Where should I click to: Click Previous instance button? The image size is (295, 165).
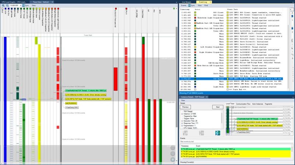pyautogui.click(x=185, y=107)
